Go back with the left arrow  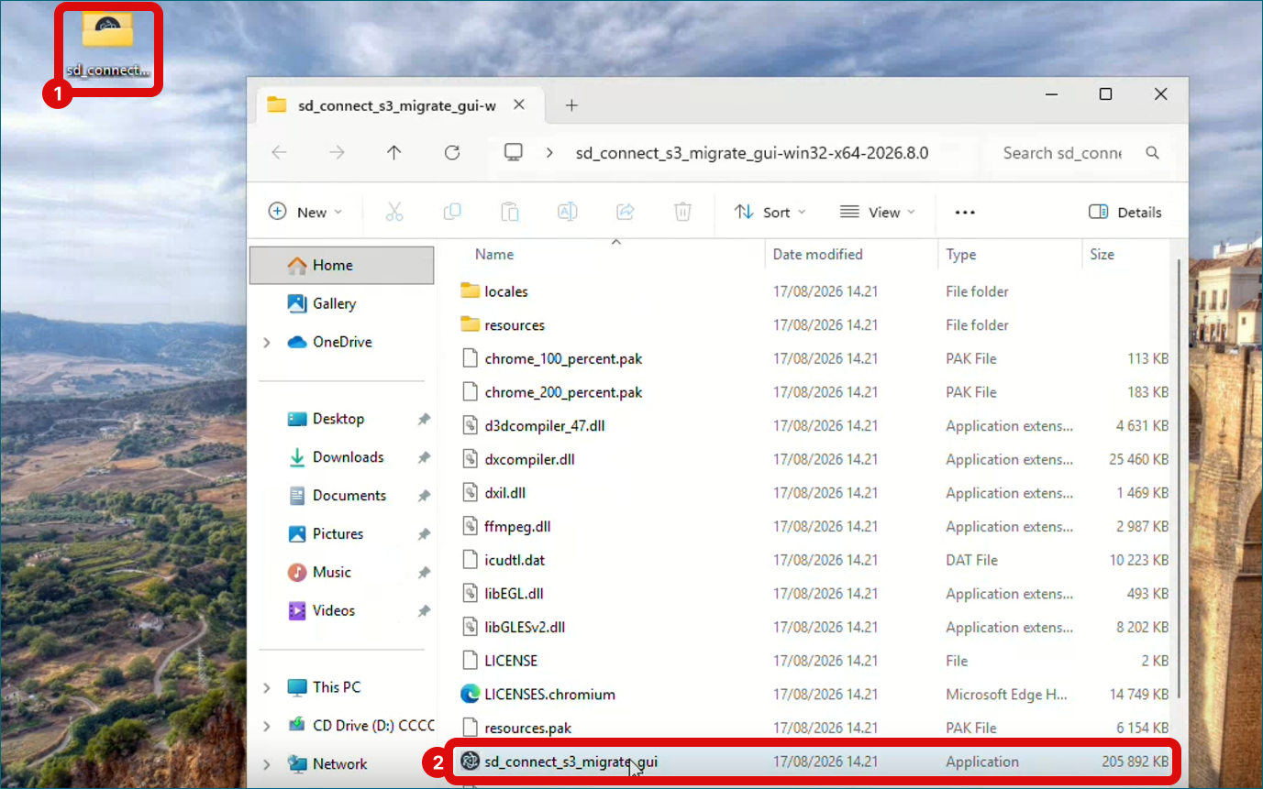tap(280, 153)
